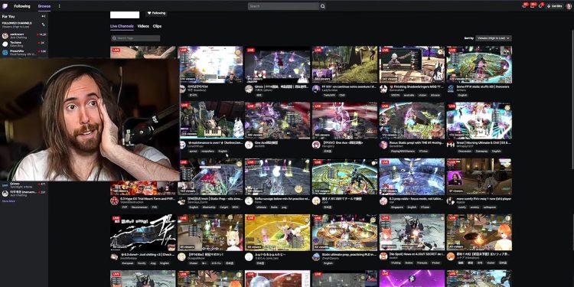Click the avatar beside '6.3 Hype EX Trial Mount Farm'

coord(114,201)
